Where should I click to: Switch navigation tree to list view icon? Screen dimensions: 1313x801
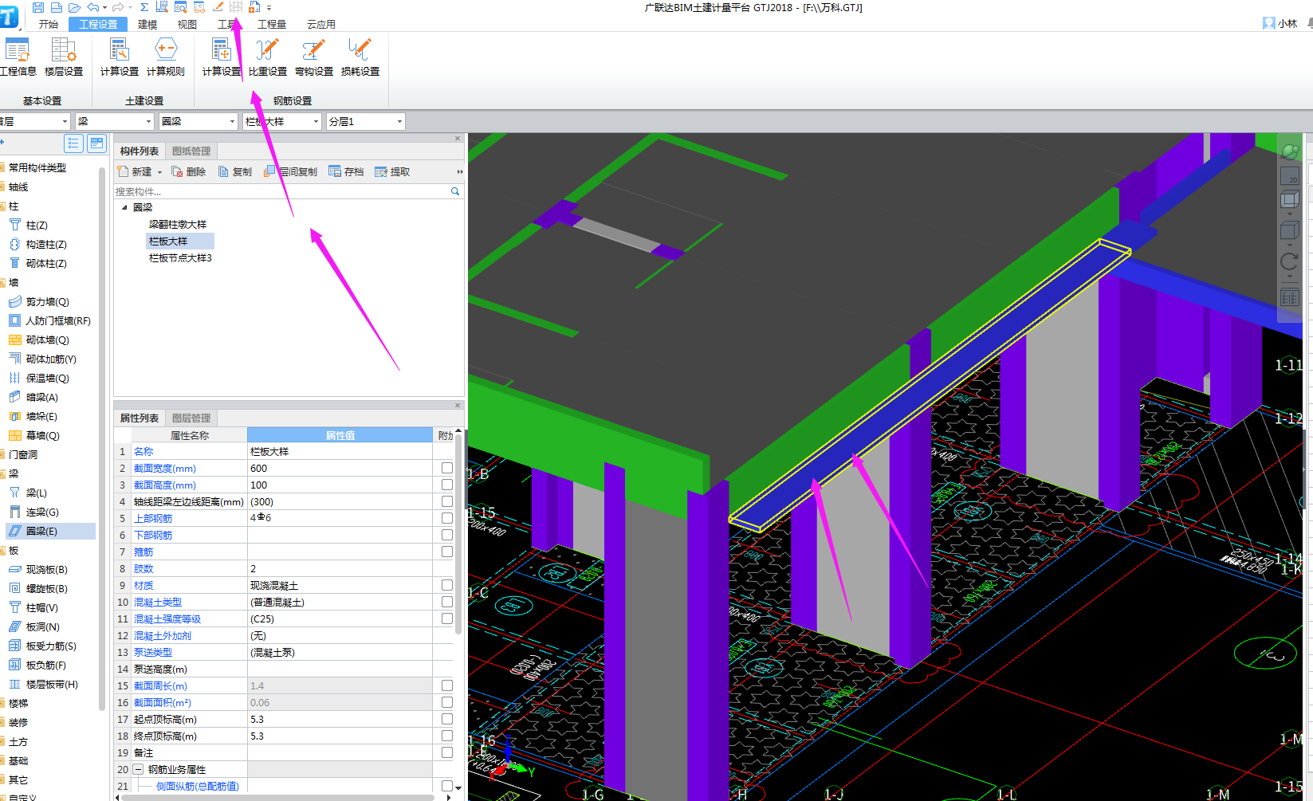[73, 143]
